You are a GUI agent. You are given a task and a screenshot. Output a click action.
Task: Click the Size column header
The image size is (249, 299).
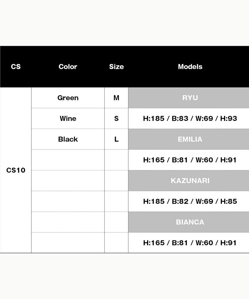click(116, 67)
